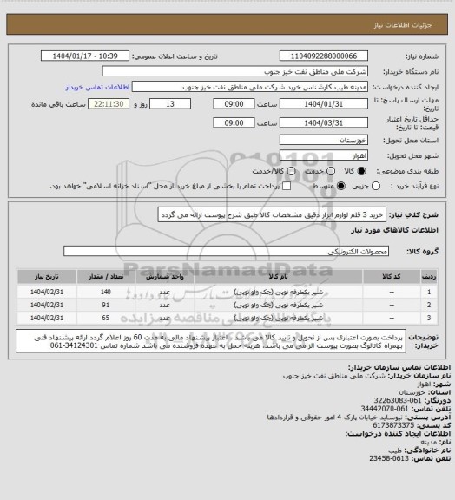Click the نام کالا column header

click(x=278, y=276)
